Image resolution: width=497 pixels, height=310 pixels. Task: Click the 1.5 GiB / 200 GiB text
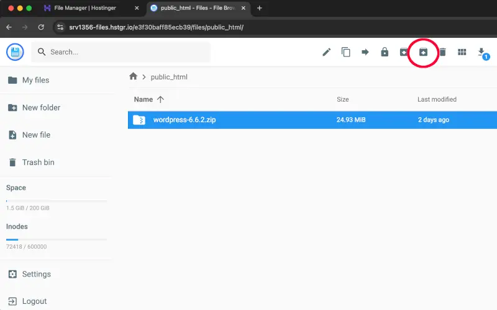(27, 208)
